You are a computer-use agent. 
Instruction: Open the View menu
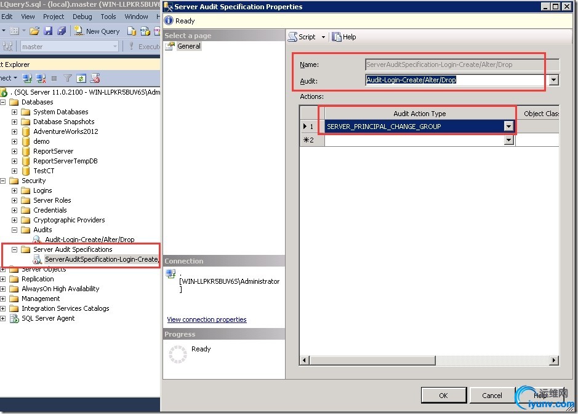pyautogui.click(x=28, y=17)
